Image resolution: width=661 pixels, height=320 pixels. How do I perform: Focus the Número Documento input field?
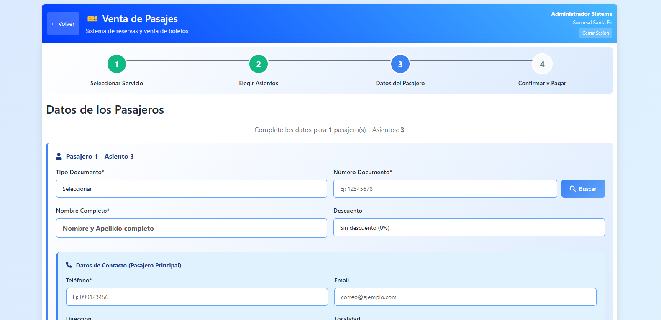coord(445,189)
